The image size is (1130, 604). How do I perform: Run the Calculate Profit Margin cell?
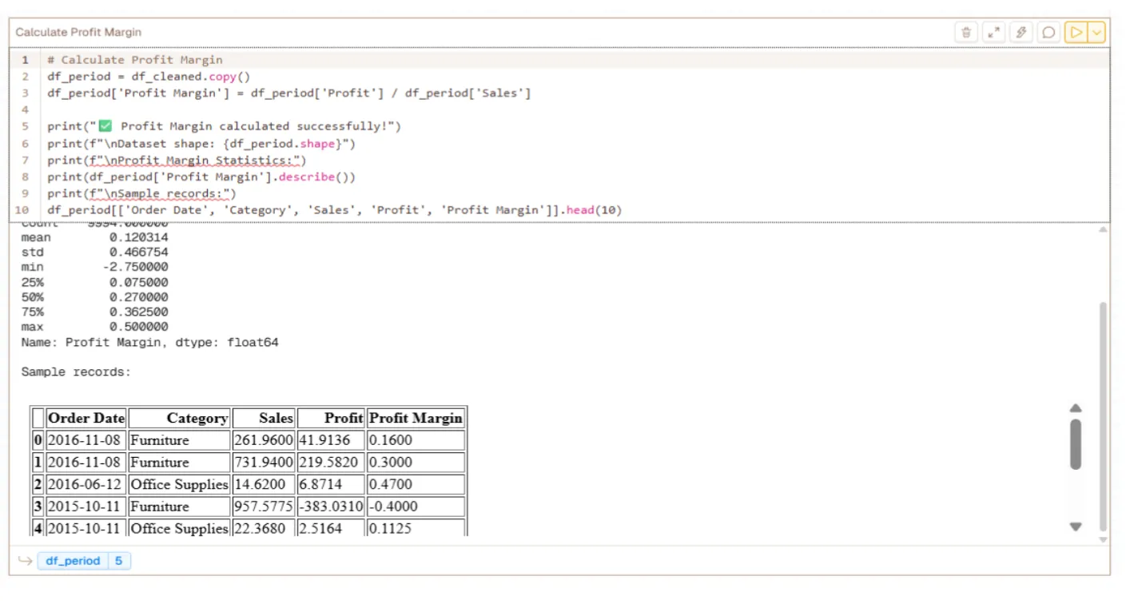click(x=1076, y=33)
